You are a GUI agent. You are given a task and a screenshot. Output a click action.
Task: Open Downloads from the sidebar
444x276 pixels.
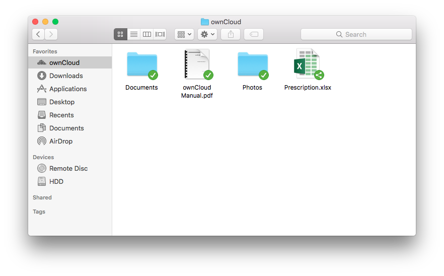(70, 76)
